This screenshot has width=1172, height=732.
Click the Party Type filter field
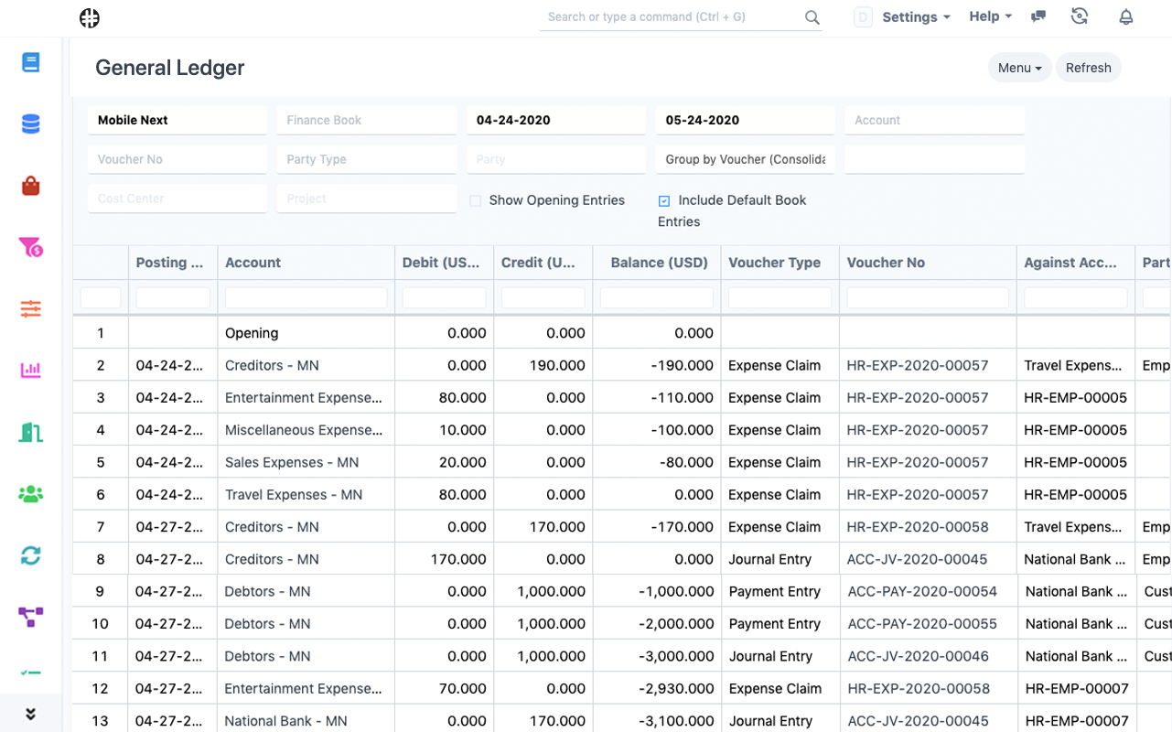tap(366, 159)
